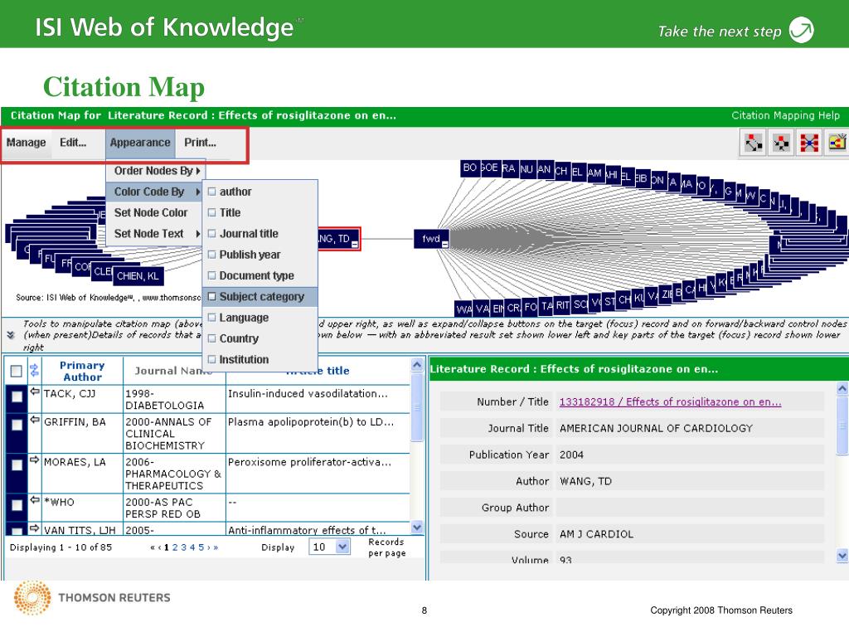Screen dimensions: 849x637
Task: Open Citation Mapping Help link
Action: tap(785, 115)
